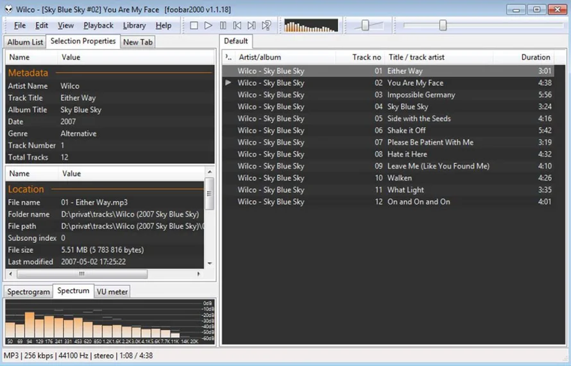Click the Play button in toolbar
The height and width of the screenshot is (366, 571).
point(209,26)
